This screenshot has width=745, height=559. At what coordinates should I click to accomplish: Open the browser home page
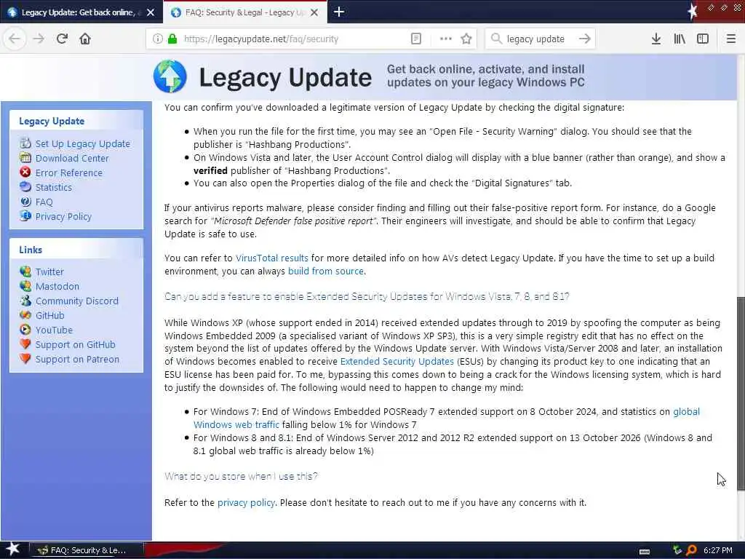pyautogui.click(x=85, y=39)
